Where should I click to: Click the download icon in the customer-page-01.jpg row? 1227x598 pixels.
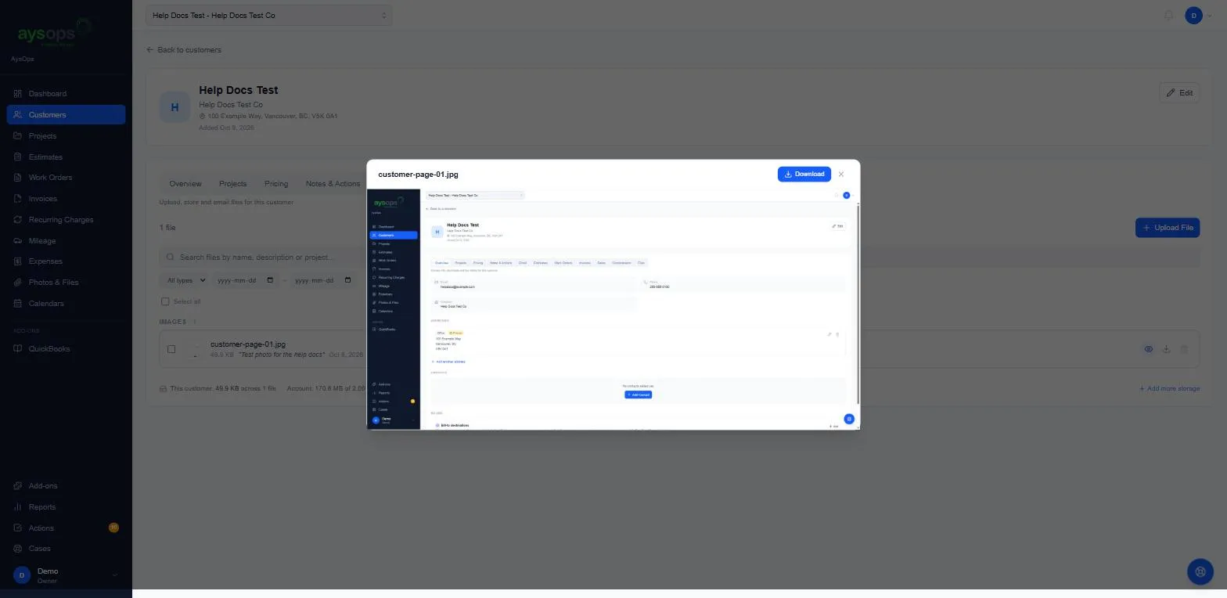click(1166, 349)
